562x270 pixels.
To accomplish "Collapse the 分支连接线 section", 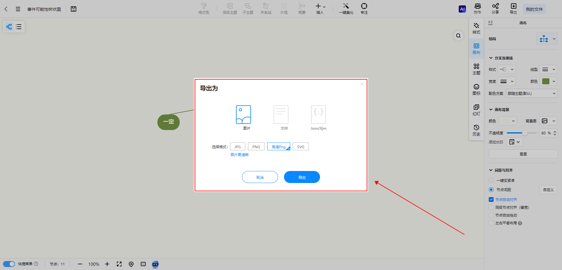I will click(491, 58).
